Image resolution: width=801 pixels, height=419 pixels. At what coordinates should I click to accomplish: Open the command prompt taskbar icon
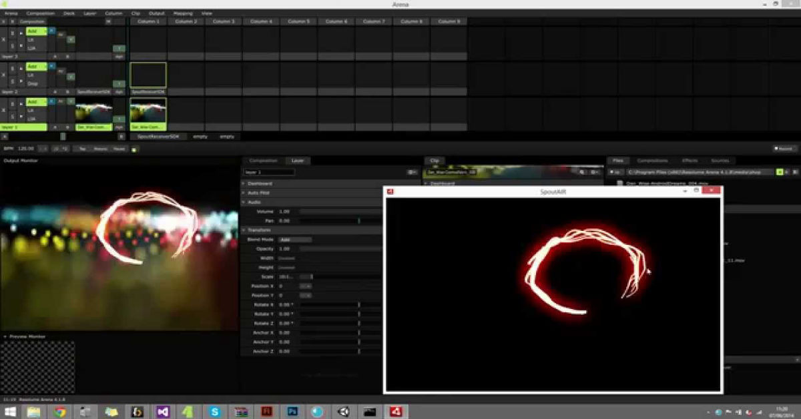pyautogui.click(x=369, y=412)
